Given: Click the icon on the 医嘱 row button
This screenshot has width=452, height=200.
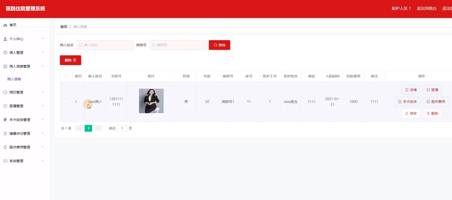Looking at the screenshot, I should point(428,90).
